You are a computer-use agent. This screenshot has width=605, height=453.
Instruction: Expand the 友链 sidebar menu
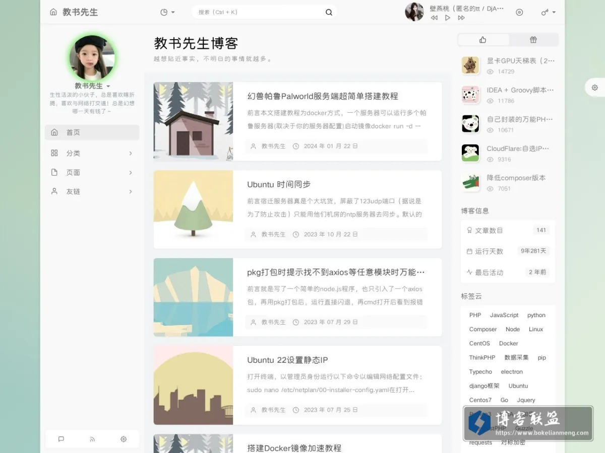pyautogui.click(x=92, y=191)
